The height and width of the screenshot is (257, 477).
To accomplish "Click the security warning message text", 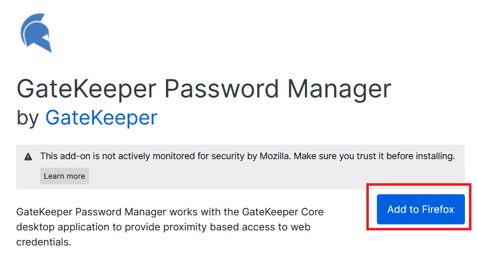I will [248, 156].
